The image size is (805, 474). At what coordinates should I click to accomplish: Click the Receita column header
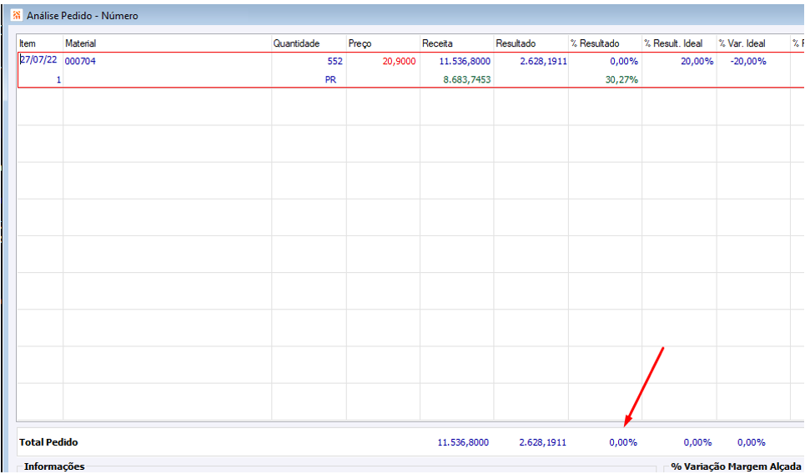click(x=437, y=43)
